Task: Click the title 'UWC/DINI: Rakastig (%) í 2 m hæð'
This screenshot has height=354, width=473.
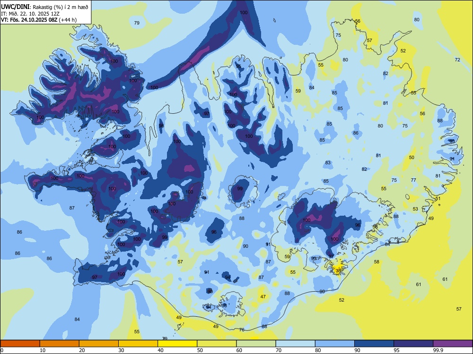Action: click(x=44, y=7)
